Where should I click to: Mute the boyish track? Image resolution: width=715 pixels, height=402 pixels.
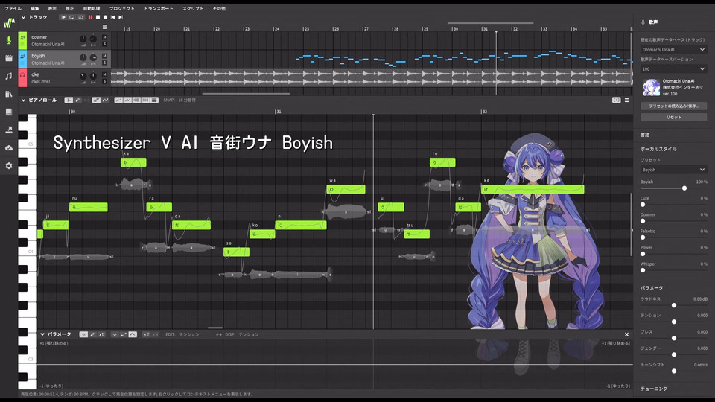point(104,56)
